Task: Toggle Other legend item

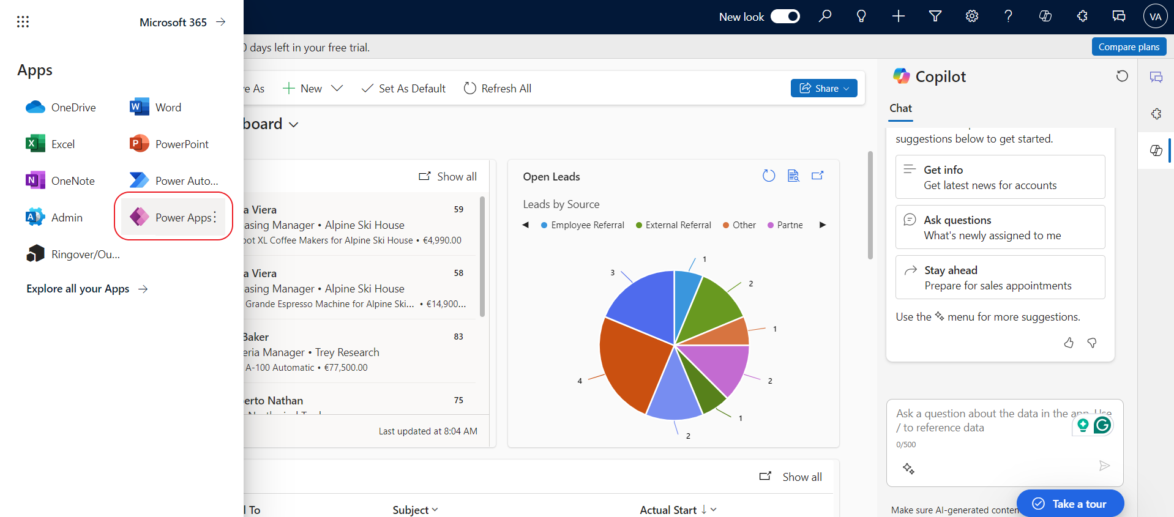Action: pos(739,225)
